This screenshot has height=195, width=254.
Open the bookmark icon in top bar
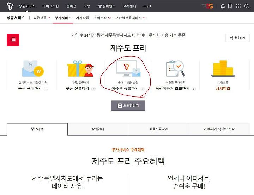tap(230, 6)
